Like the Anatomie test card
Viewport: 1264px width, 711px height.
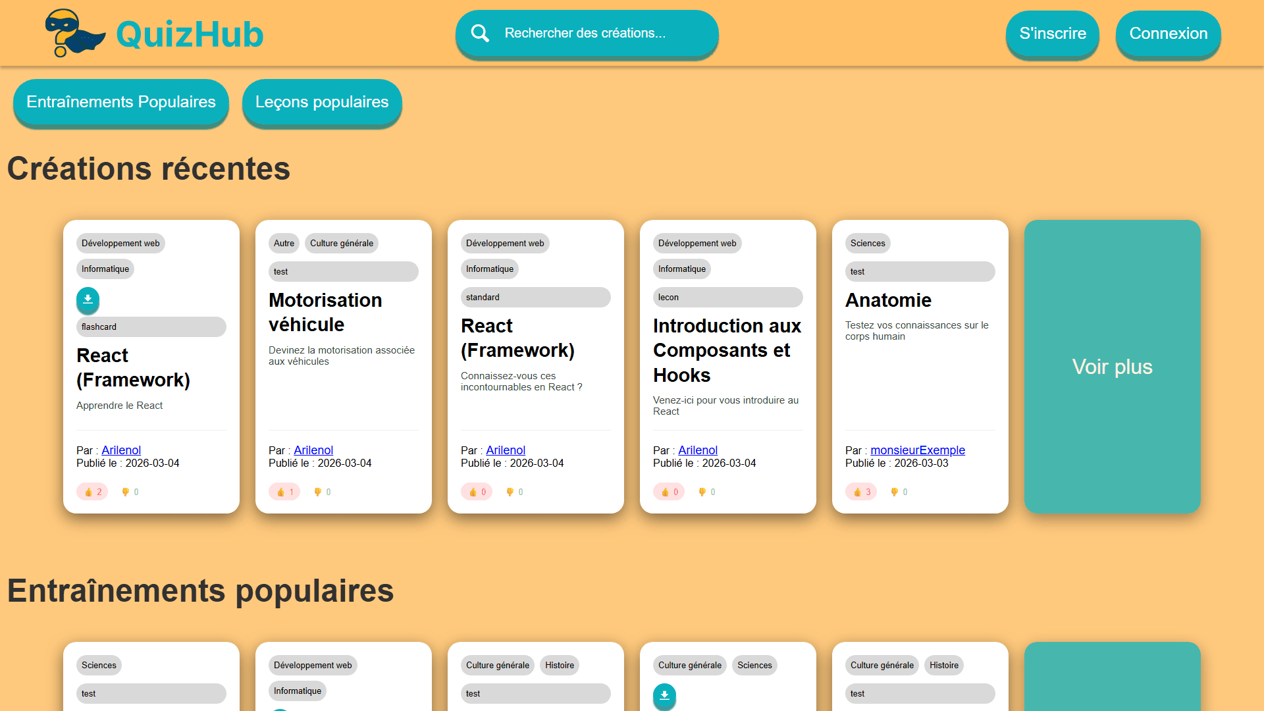(861, 492)
